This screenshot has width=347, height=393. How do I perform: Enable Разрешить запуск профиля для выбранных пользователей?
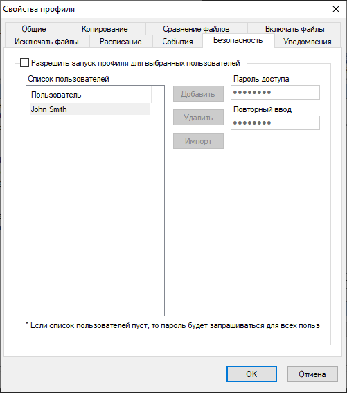click(x=24, y=63)
